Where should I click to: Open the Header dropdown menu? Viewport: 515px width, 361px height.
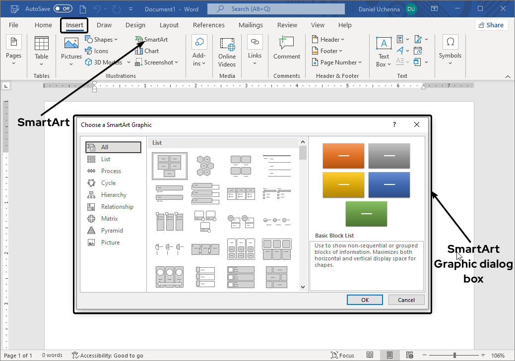click(328, 40)
